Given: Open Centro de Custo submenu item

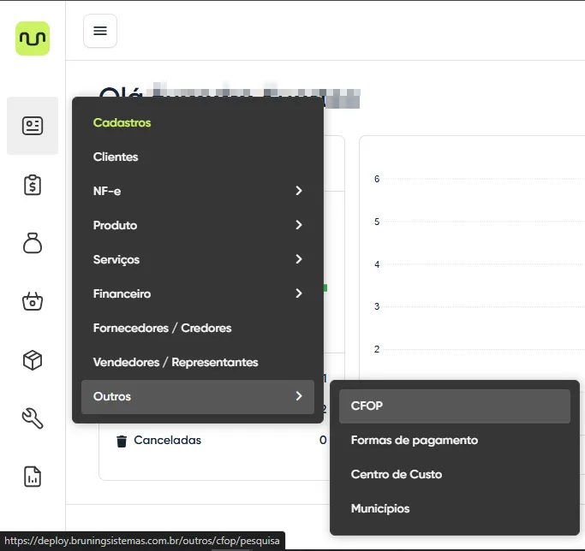Looking at the screenshot, I should coord(396,474).
